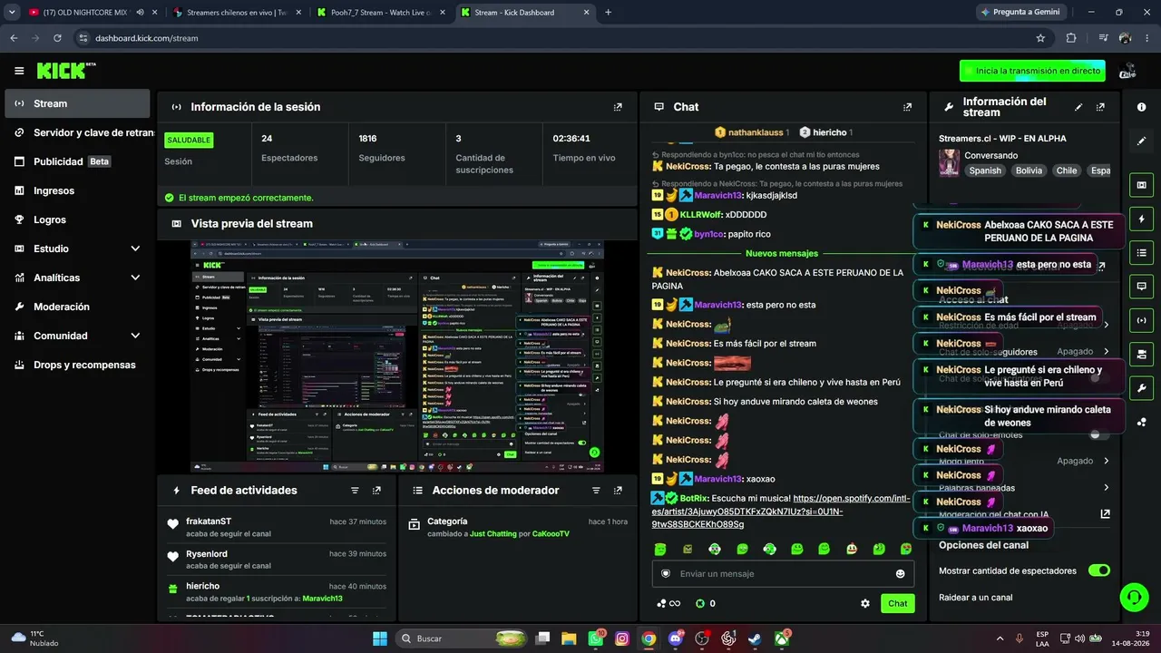Filter the Feed de actividades list
Viewport: 1161px width, 653px height.
point(355,490)
